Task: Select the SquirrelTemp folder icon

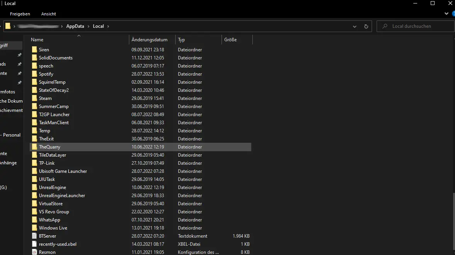Action: [34, 82]
